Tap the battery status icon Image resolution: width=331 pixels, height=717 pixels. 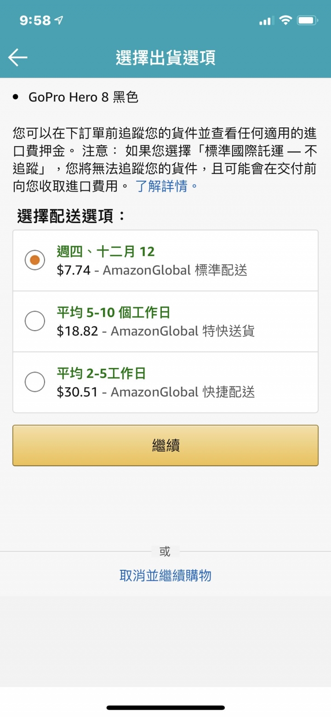[308, 20]
